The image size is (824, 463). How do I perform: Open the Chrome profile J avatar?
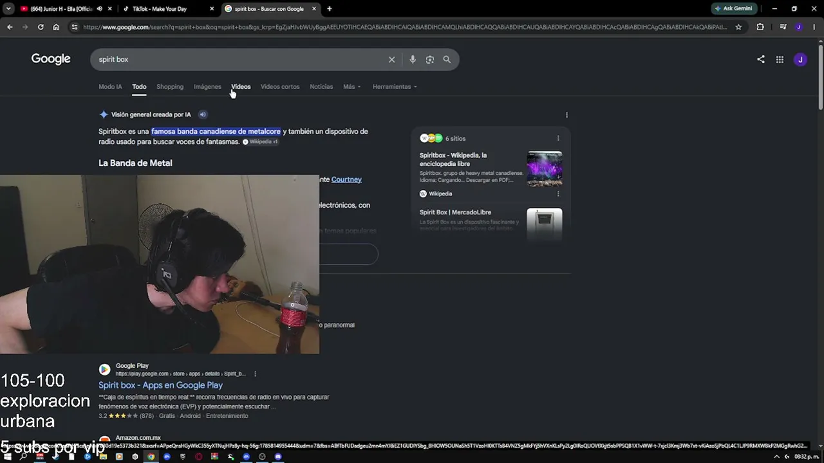[x=799, y=27]
